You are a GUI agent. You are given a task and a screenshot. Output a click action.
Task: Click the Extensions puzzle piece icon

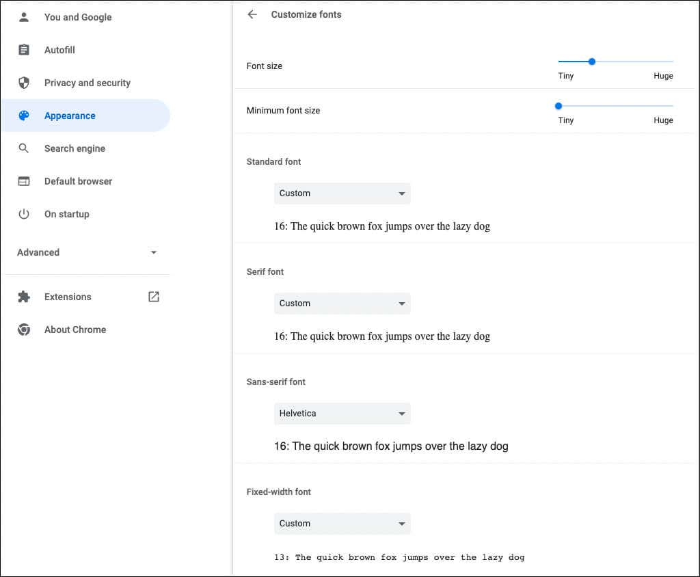[25, 297]
